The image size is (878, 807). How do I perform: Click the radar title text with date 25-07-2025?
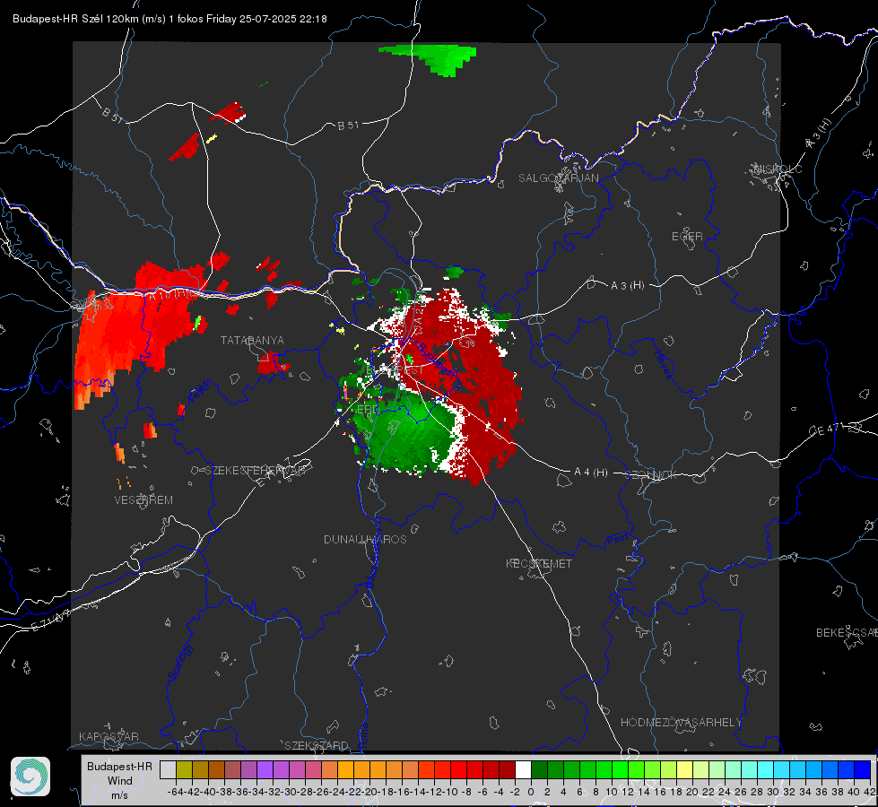[170, 19]
